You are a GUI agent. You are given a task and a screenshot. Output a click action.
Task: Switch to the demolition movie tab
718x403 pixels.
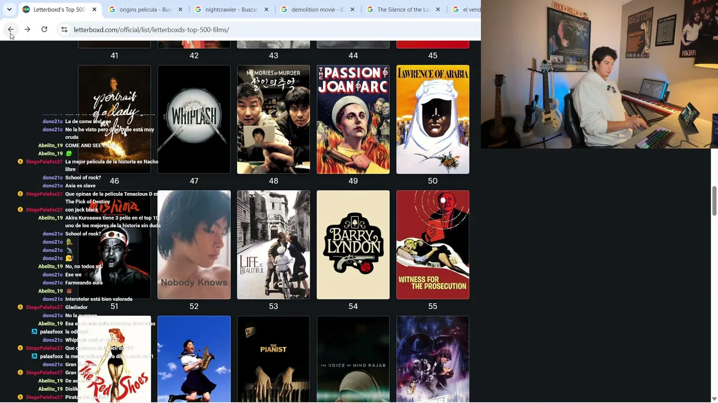pos(316,10)
